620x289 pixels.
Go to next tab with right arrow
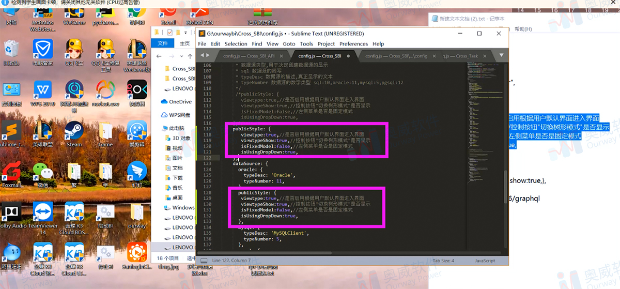point(208,55)
